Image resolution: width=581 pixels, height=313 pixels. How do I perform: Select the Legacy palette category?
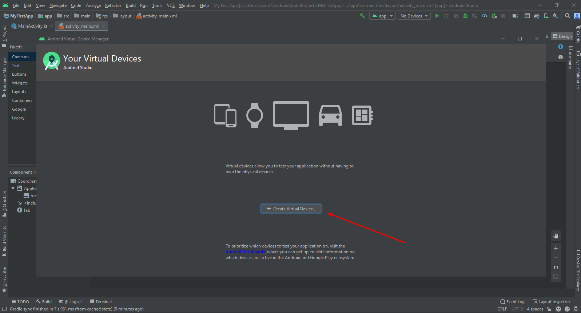pyautogui.click(x=22, y=118)
